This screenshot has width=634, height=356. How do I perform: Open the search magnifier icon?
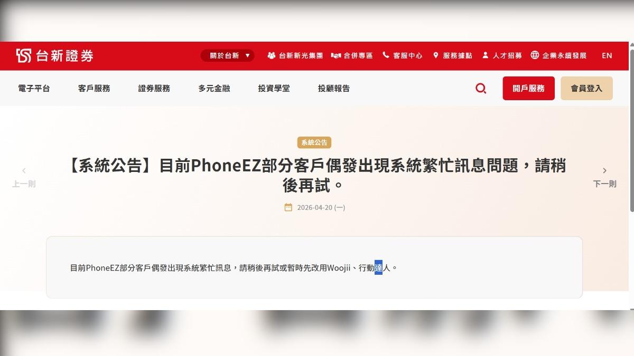(481, 89)
